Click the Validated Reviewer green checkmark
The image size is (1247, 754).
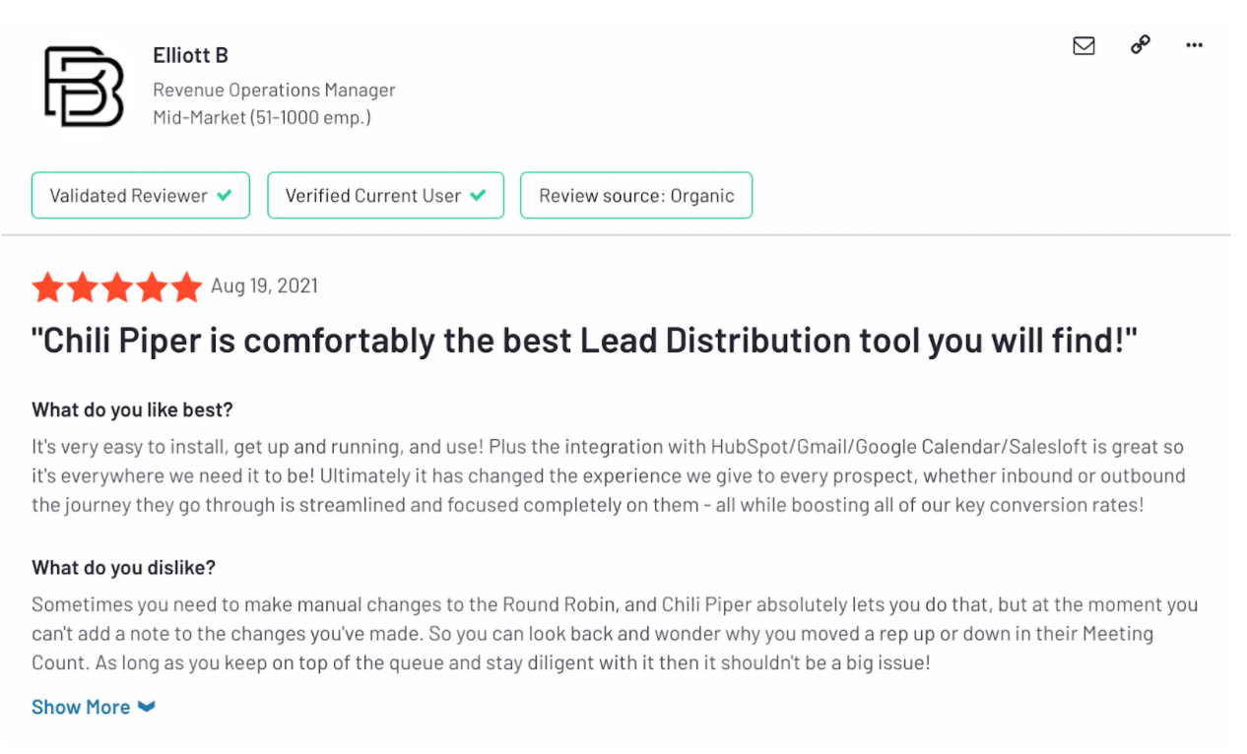225,195
